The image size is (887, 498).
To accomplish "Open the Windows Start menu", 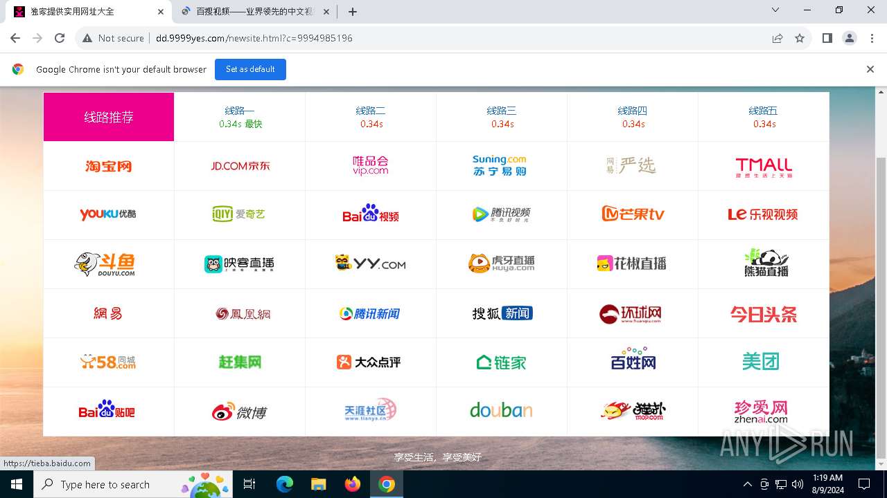I will [17, 484].
